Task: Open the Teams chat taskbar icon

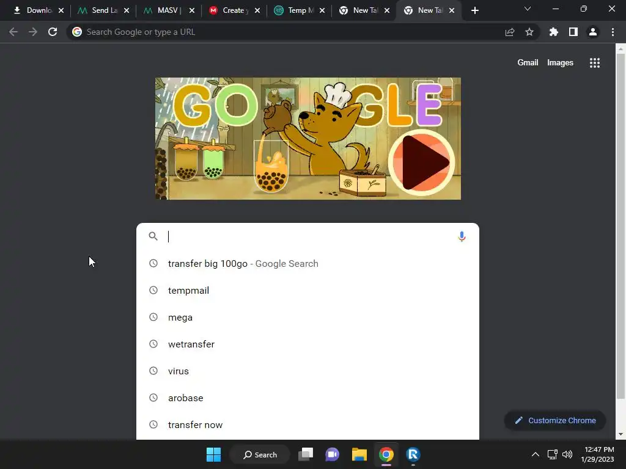Action: pos(332,454)
